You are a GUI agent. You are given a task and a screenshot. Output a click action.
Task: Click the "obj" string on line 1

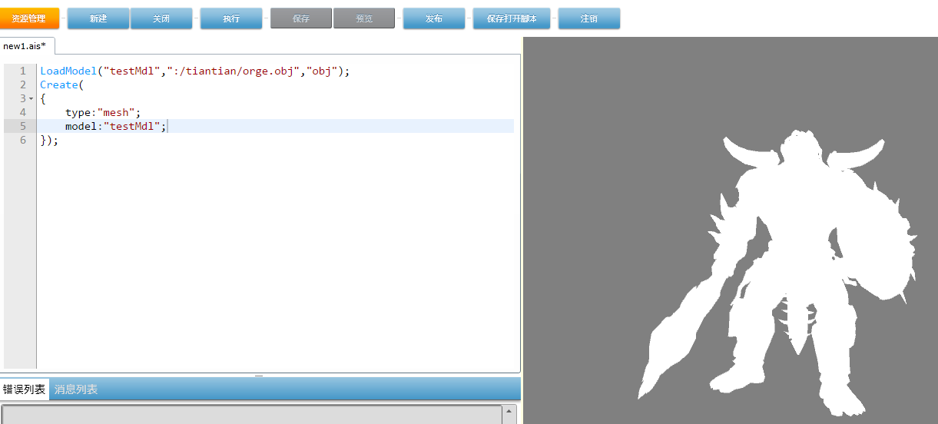322,71
